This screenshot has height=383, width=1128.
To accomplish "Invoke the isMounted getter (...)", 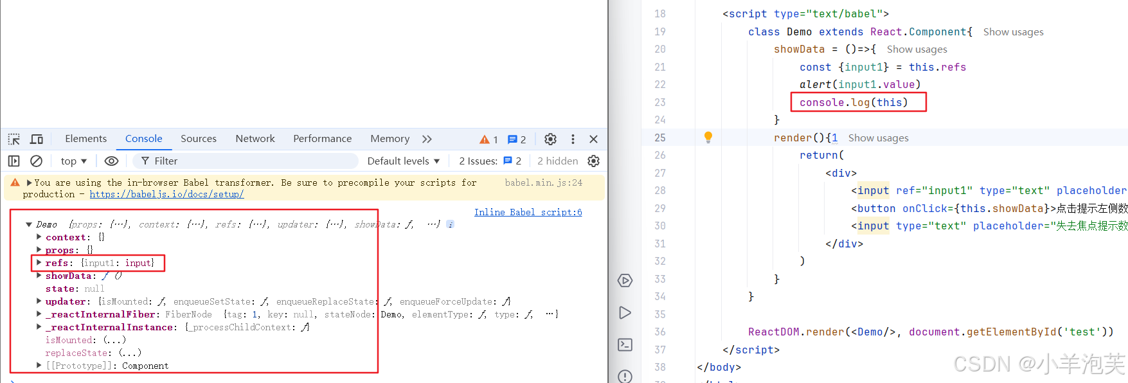I will coord(114,340).
